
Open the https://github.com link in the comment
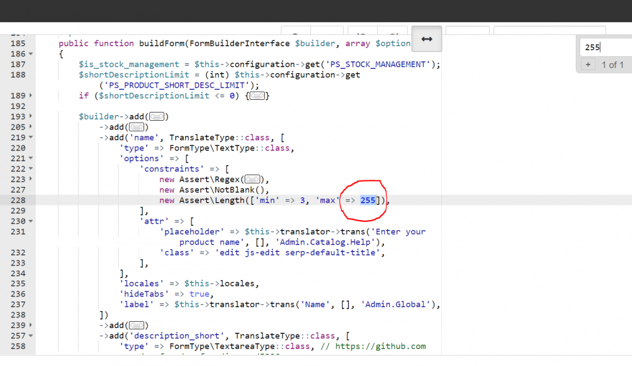(x=380, y=346)
